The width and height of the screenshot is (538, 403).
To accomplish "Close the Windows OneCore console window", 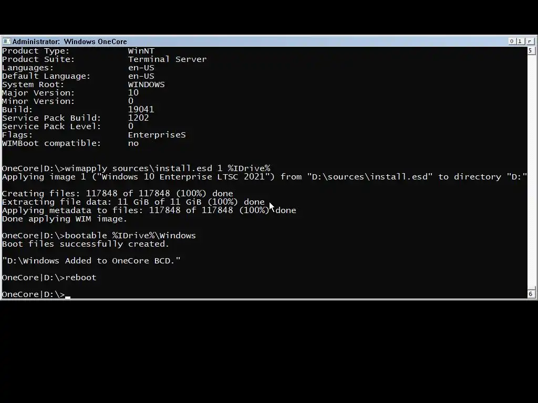I will click(x=530, y=41).
